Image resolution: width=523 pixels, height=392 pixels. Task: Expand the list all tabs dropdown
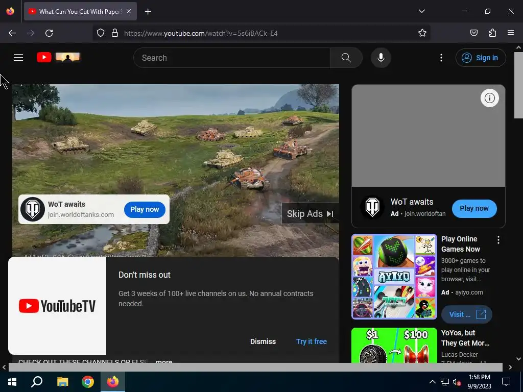pyautogui.click(x=421, y=11)
